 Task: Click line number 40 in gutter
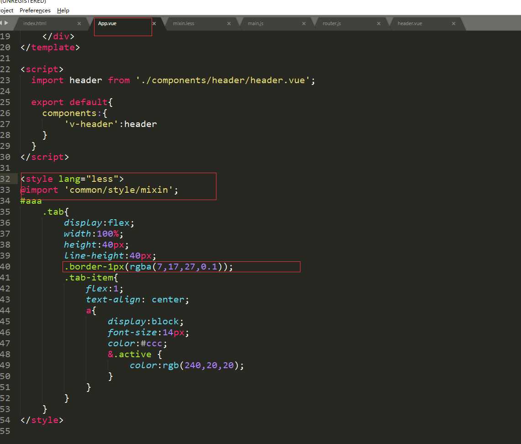(5, 266)
